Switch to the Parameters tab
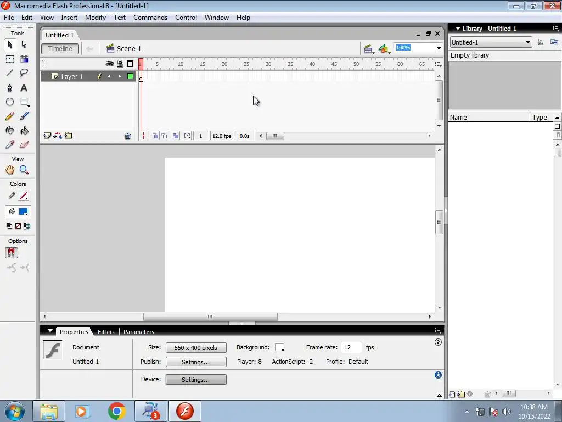The image size is (562, 422). tap(139, 332)
